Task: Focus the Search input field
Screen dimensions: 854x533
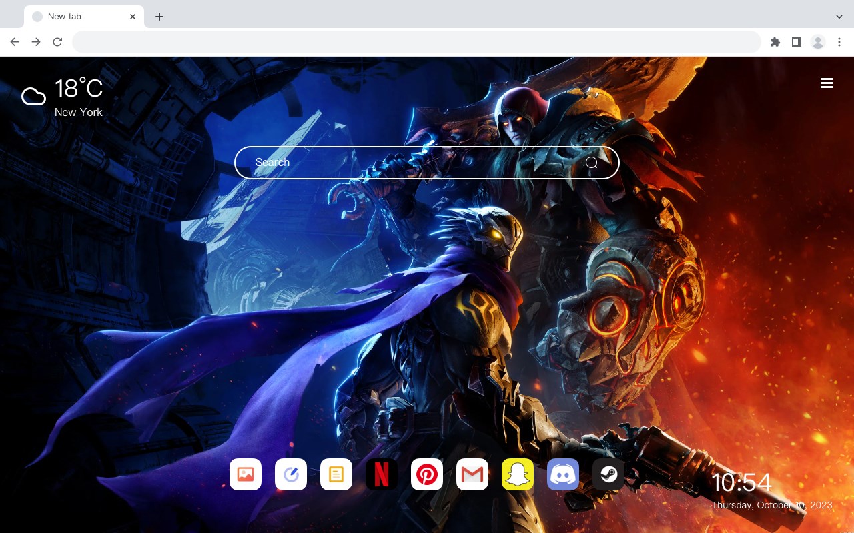Action: (427, 163)
